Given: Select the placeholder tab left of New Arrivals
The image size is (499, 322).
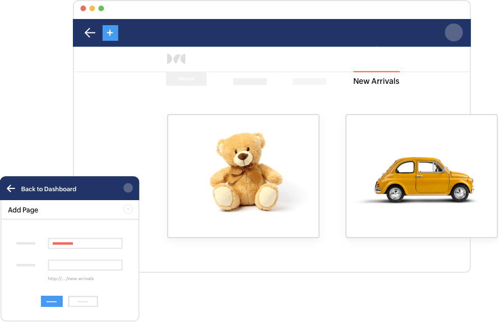Looking at the screenshot, I should coord(309,82).
